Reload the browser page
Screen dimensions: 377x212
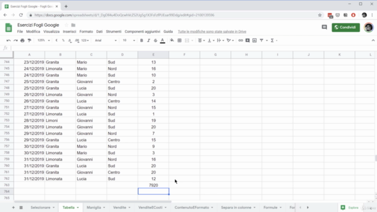click(21, 15)
